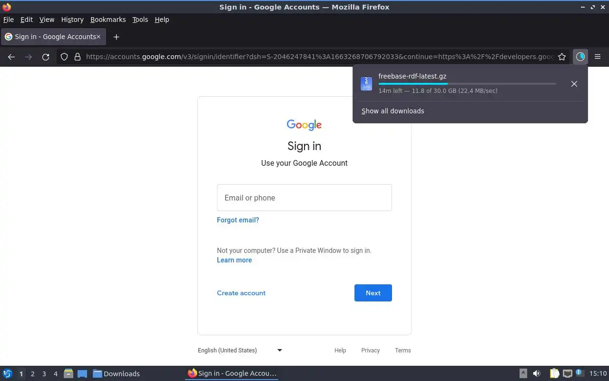The height and width of the screenshot is (381, 609).
Task: Launch file manager icon in taskbar
Action: point(68,373)
